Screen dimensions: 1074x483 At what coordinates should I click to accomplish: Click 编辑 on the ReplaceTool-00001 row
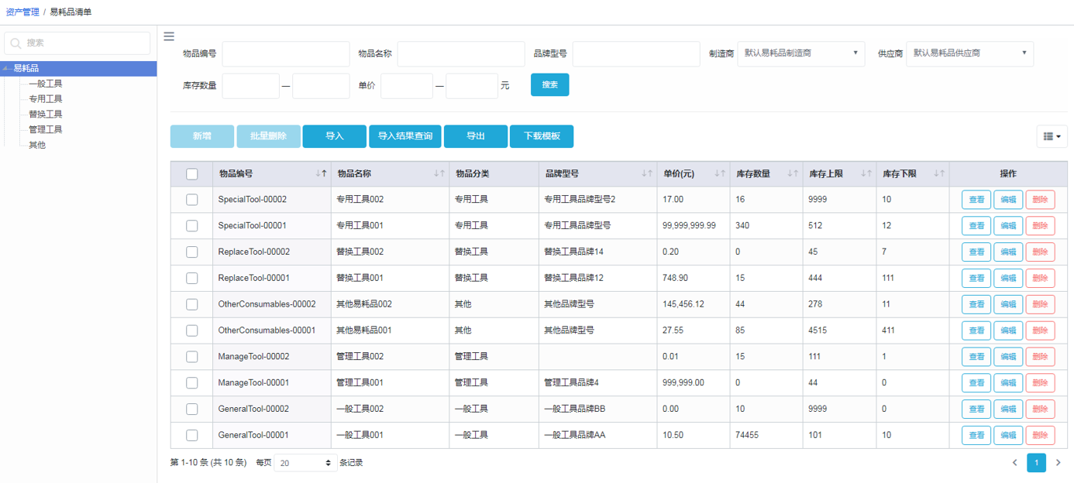pos(1007,277)
